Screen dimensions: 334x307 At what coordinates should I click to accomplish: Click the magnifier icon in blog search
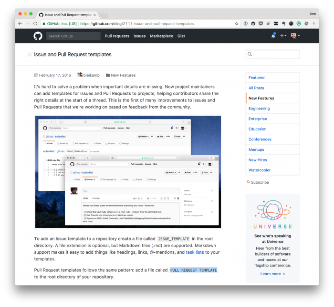(x=250, y=54)
